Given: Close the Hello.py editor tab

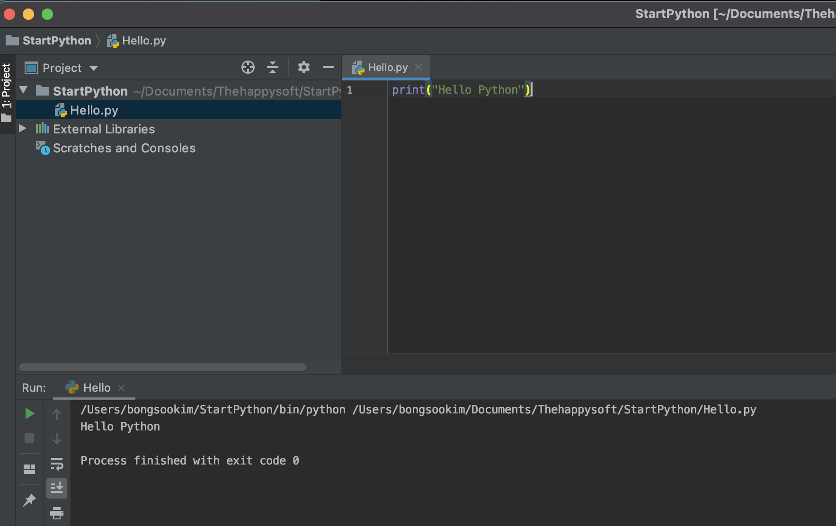Looking at the screenshot, I should coord(418,67).
